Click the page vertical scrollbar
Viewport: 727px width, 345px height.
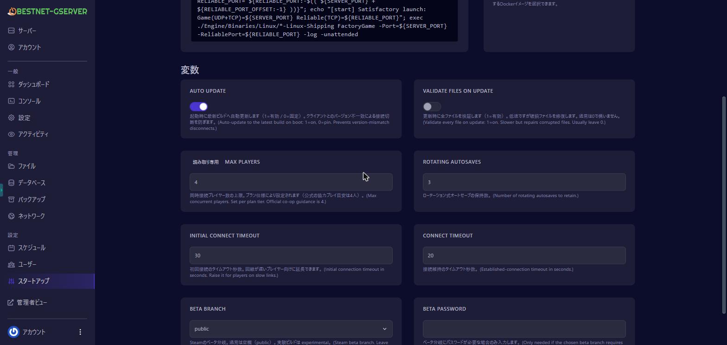click(x=724, y=204)
